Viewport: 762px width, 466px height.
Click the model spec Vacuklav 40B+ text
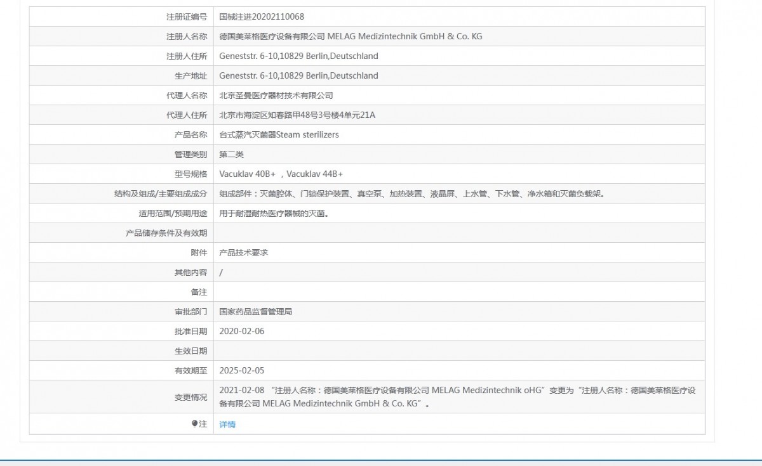(247, 174)
